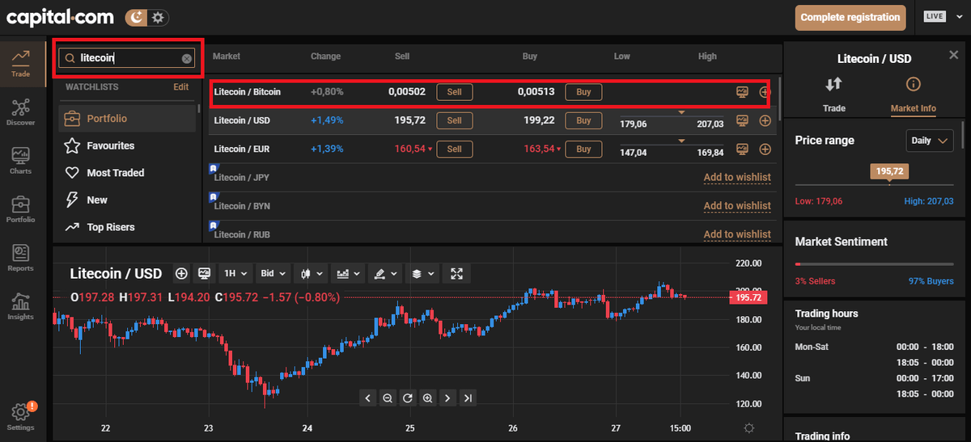Open Discover in the left sidebar
Viewport: 971px width, 442px height.
[20, 112]
